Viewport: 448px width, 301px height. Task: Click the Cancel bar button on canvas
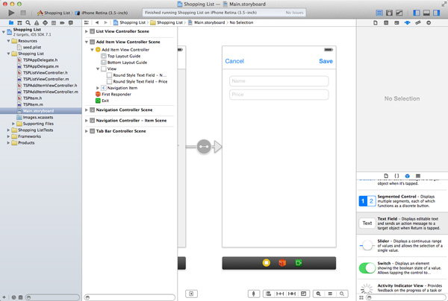tap(234, 61)
